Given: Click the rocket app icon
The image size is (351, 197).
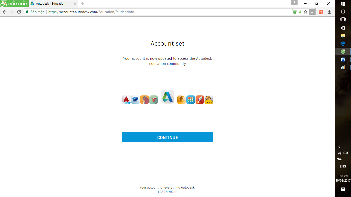Looking at the screenshot, I should point(200,100).
